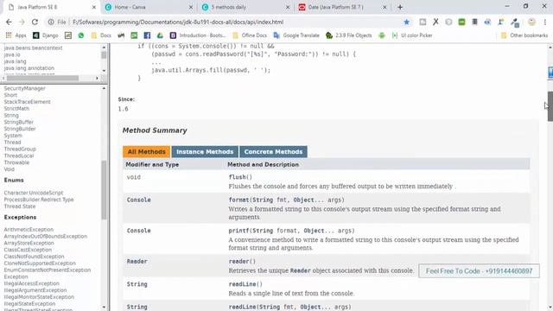Open the System class link
The height and width of the screenshot is (311, 553).
pos(13,136)
